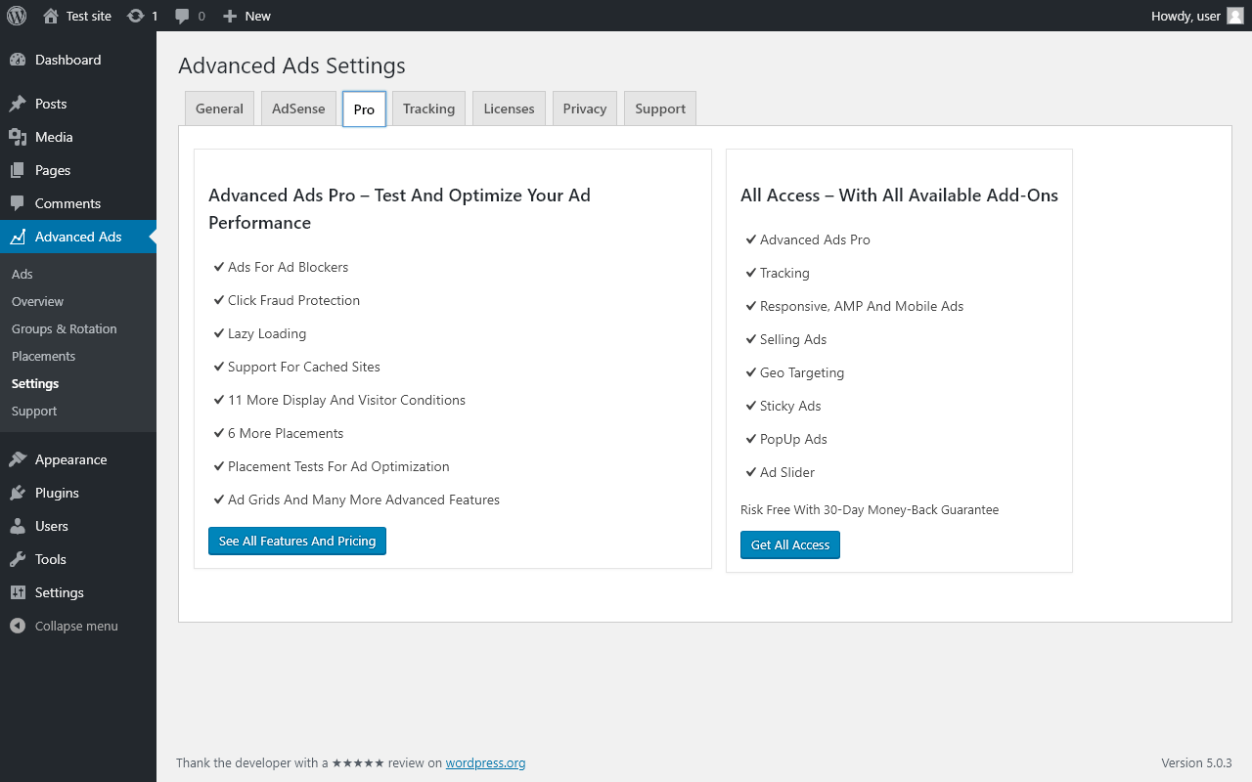Go to Posts in the sidebar
This screenshot has height=782, width=1252.
coord(51,104)
